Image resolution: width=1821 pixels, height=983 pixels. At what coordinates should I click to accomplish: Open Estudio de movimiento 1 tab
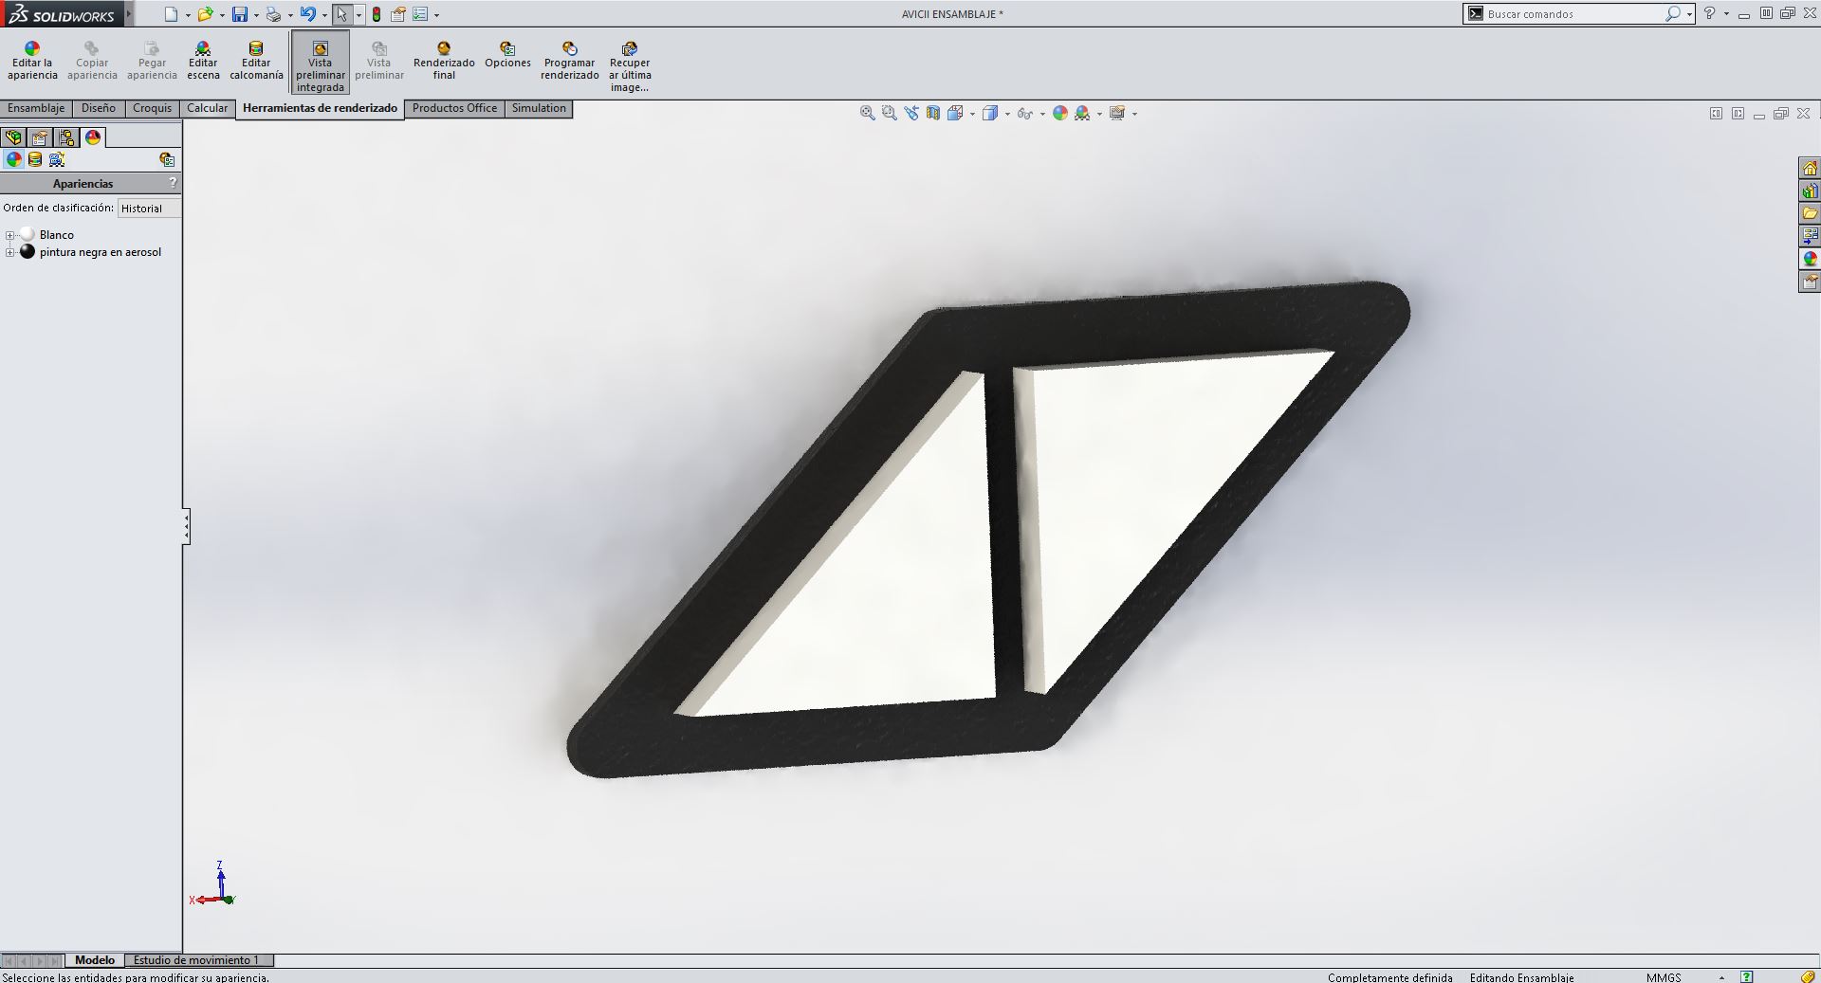pyautogui.click(x=196, y=960)
